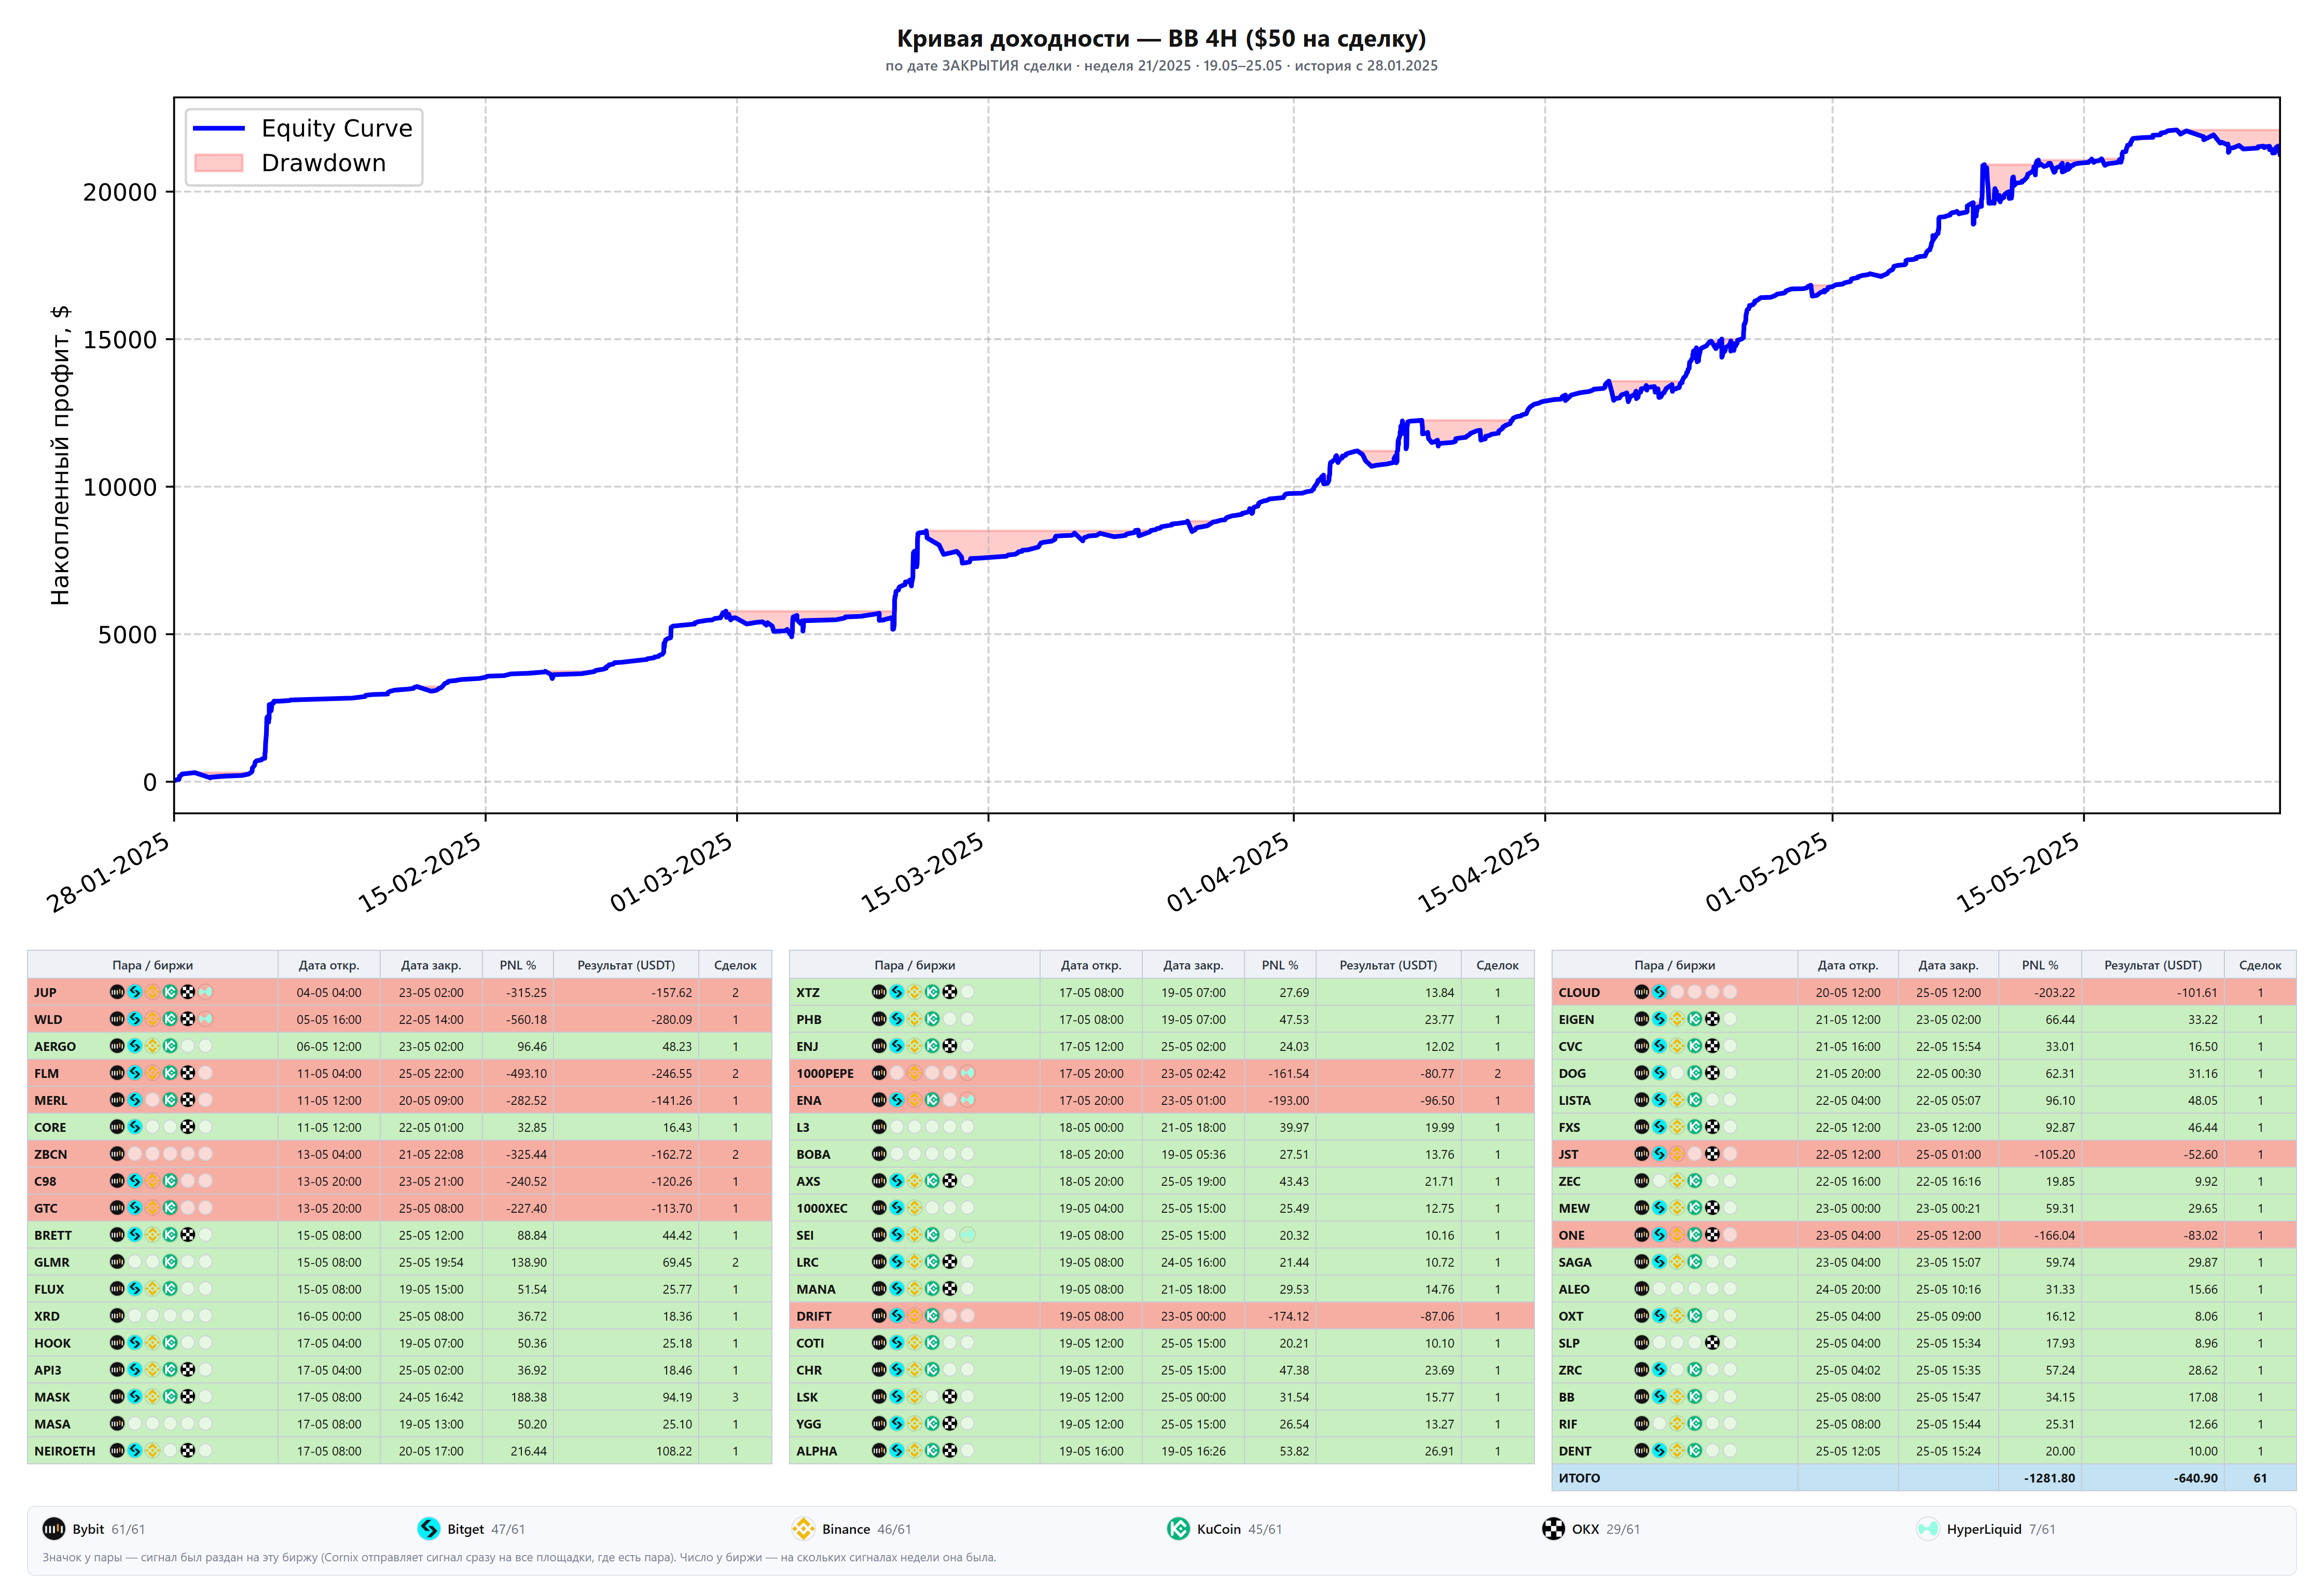Click the Bybit icon in the XTZ row
The width and height of the screenshot is (2324, 1594).
879,992
